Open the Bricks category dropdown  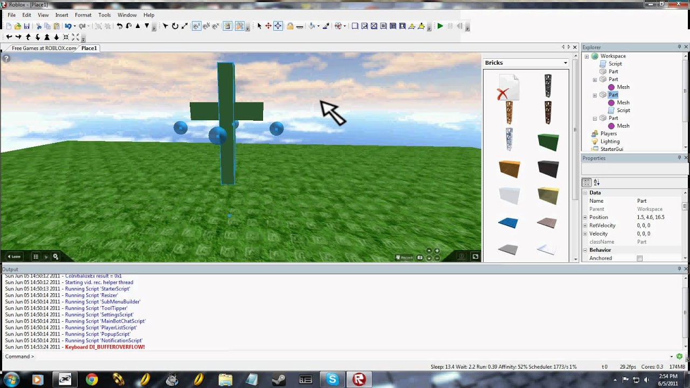[x=565, y=63]
